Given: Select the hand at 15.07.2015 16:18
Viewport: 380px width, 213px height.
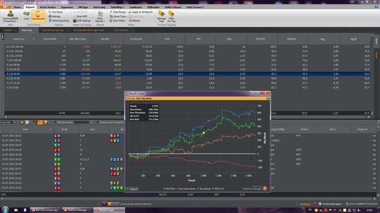Looking at the screenshot, I should [11, 164].
